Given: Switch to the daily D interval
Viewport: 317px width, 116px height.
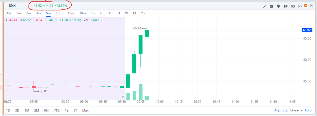Looking at the screenshot, I should pos(119,13).
